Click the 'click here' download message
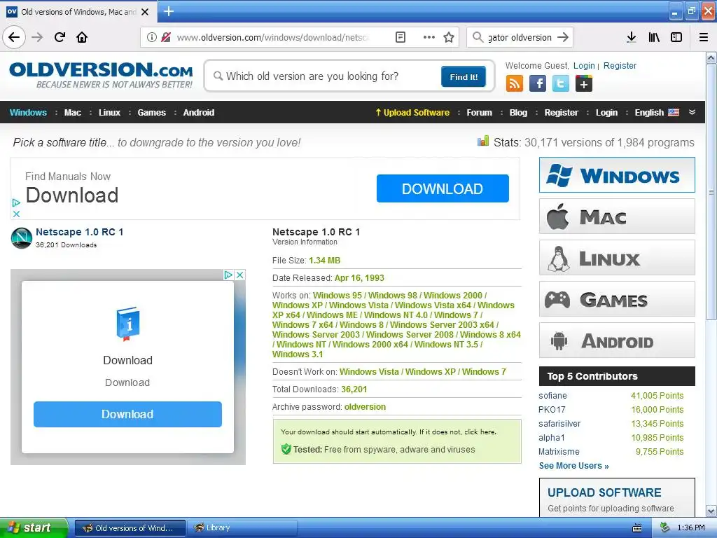717x538 pixels. (x=480, y=432)
